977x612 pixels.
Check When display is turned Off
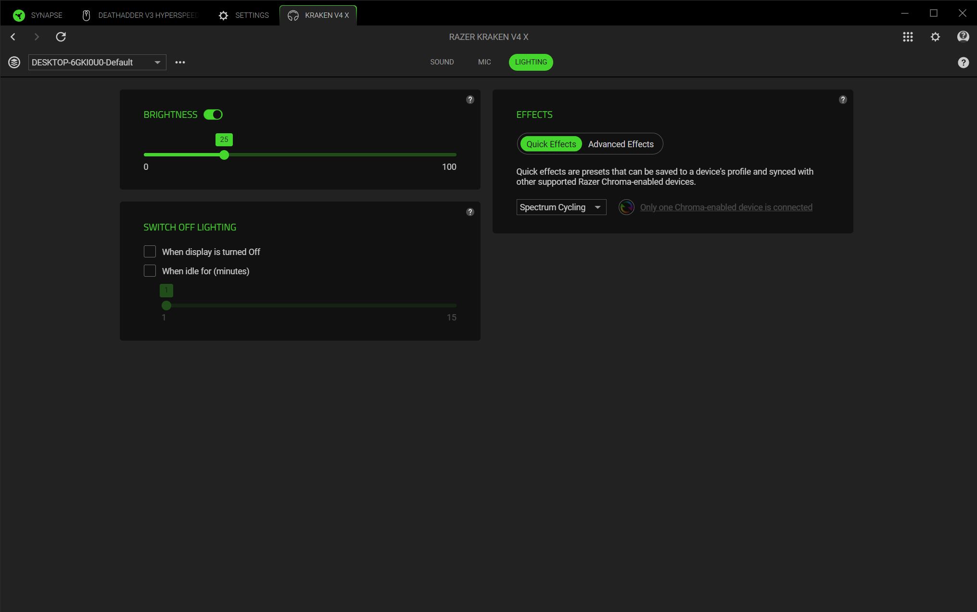coord(150,252)
